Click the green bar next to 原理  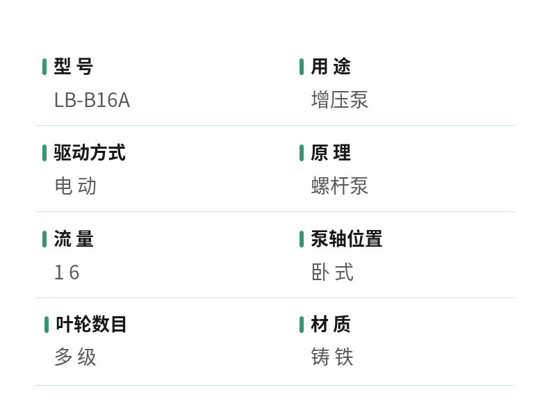click(x=302, y=153)
